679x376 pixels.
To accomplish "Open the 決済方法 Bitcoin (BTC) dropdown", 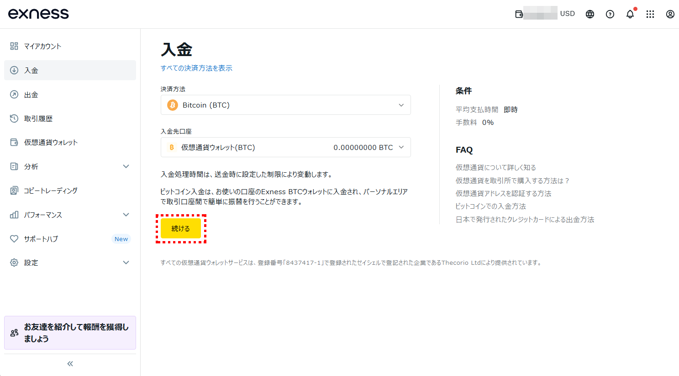I will tap(286, 105).
